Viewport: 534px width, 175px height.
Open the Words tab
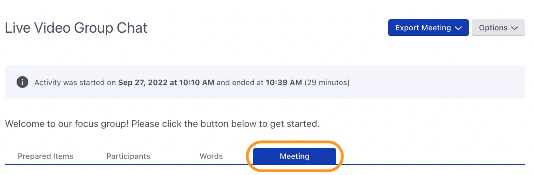click(211, 156)
